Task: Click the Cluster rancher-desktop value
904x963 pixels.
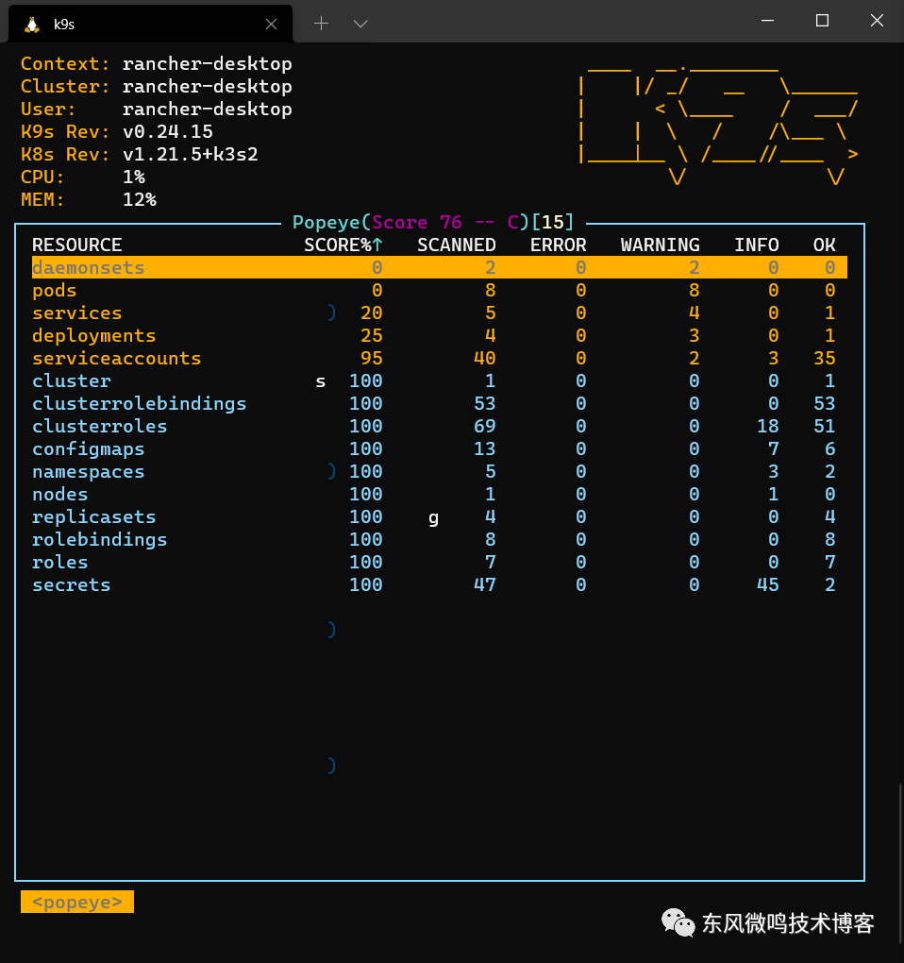Action: (x=208, y=87)
